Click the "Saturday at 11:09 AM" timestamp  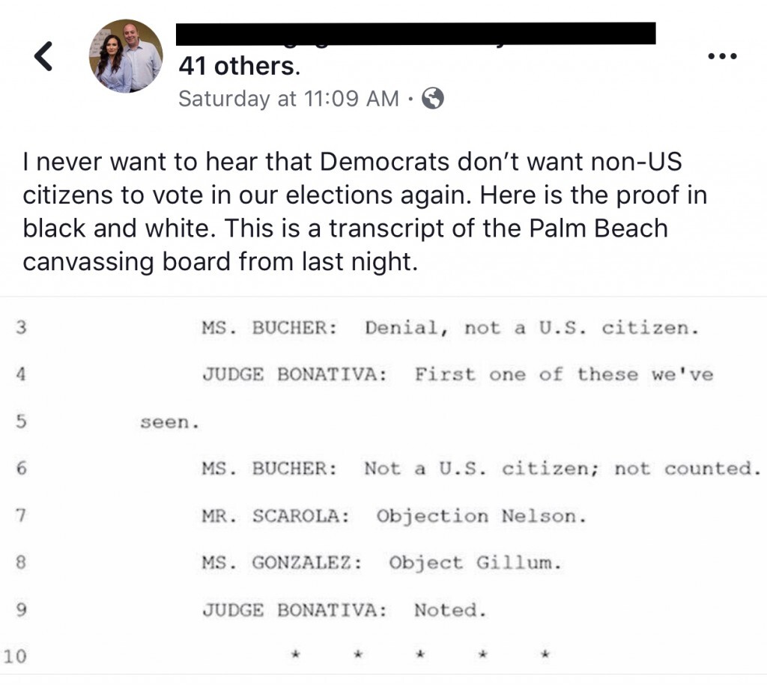(x=288, y=98)
